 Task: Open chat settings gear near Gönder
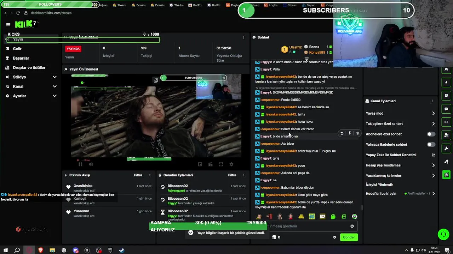[x=334, y=237]
